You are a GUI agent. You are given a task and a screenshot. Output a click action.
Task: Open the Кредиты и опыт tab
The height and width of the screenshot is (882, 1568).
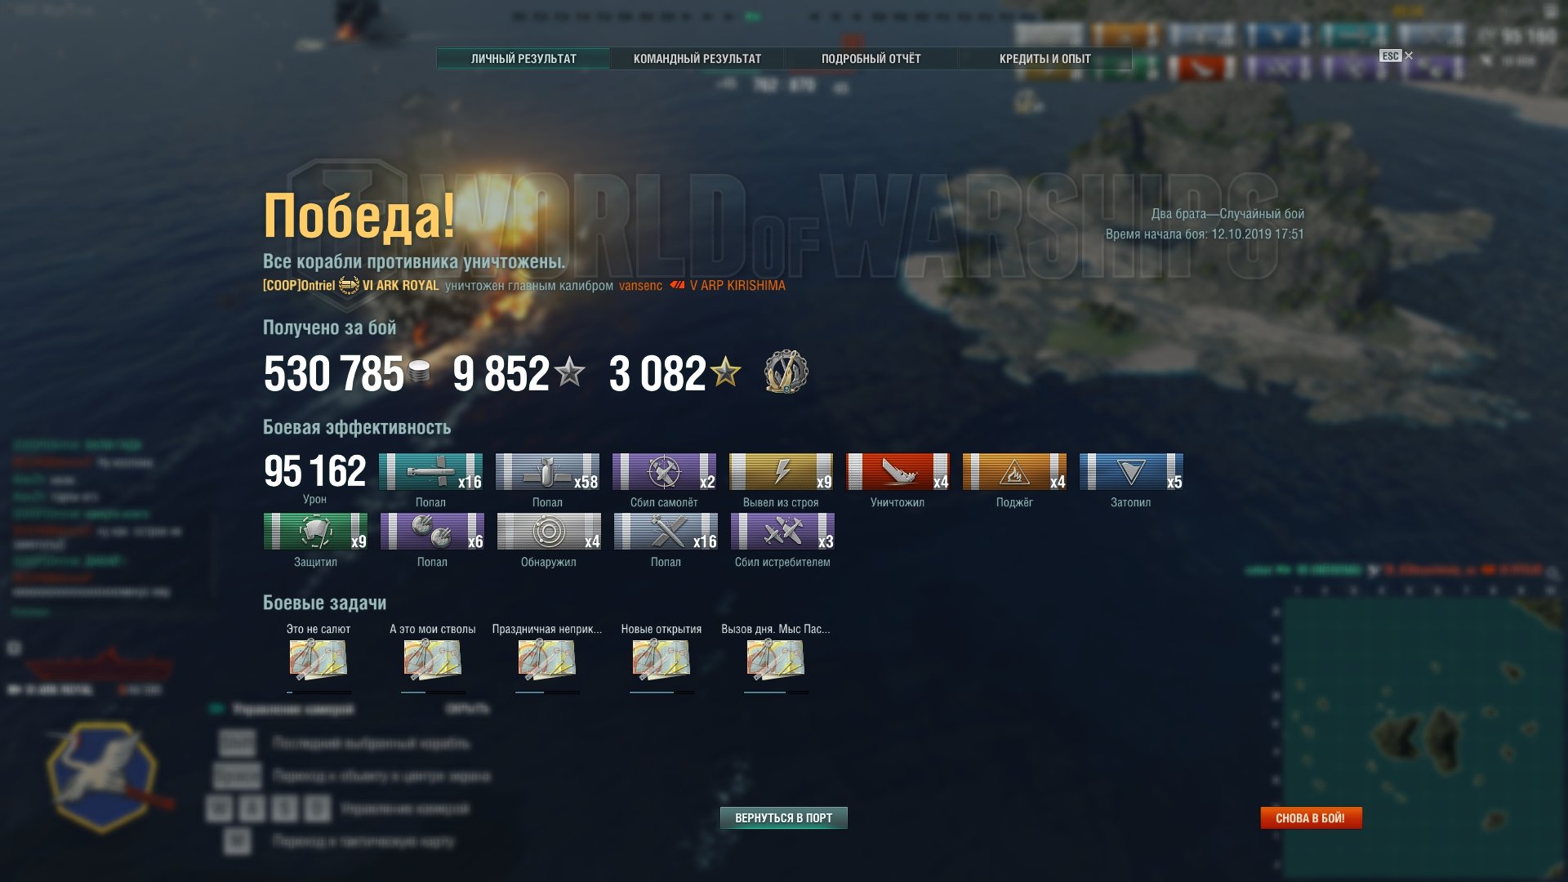1045,59
